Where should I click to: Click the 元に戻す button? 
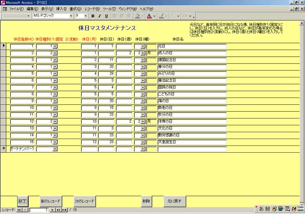(x=175, y=201)
